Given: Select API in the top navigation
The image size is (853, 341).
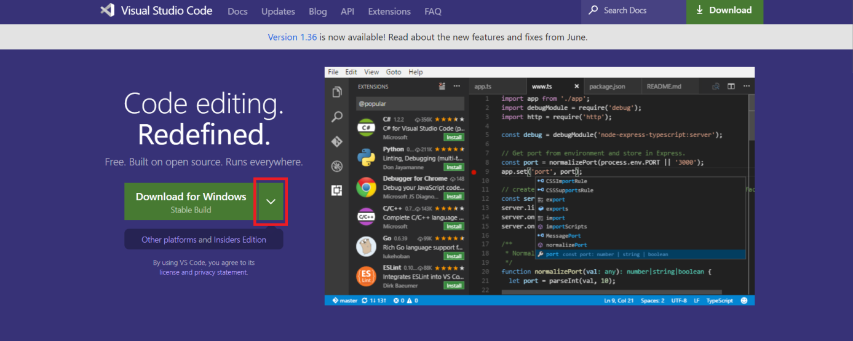Looking at the screenshot, I should [347, 11].
